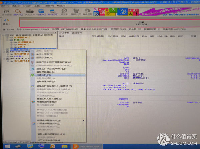This screenshot has width=200, height=149.
Task: Click the blue previous-disk arrow
Action: coord(5,20)
